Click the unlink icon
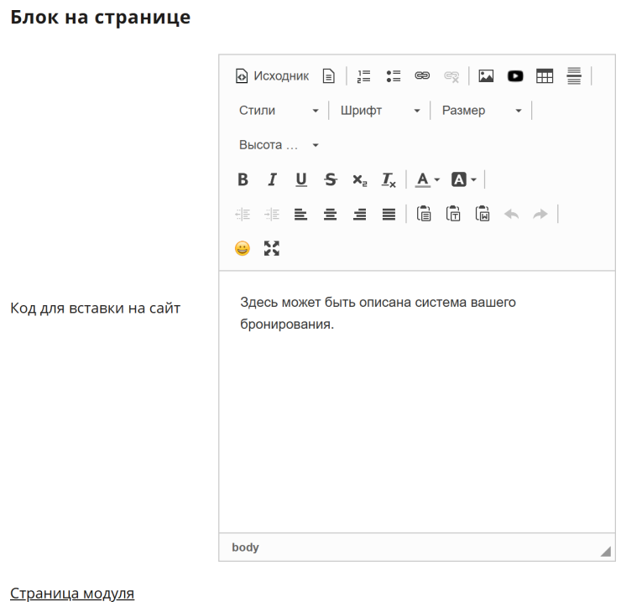Image resolution: width=621 pixels, height=612 pixels. pyautogui.click(x=451, y=76)
